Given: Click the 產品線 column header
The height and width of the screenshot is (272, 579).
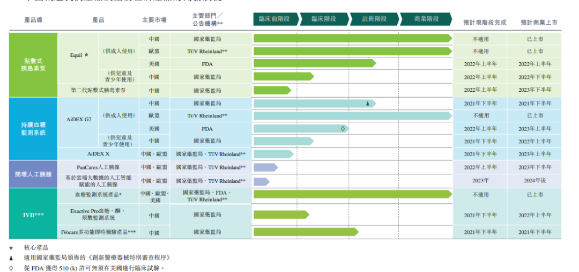Looking at the screenshot, I should pyautogui.click(x=33, y=20).
